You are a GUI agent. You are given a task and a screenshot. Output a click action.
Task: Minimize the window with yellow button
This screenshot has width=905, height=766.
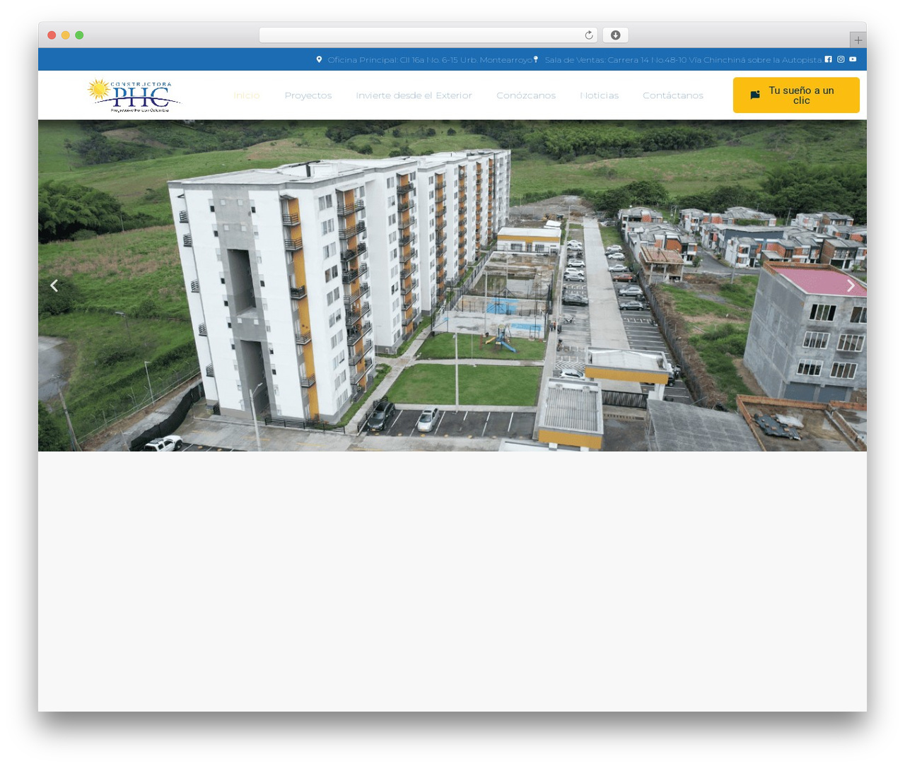point(66,35)
